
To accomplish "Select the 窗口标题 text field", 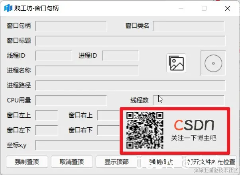I will click(130, 41).
